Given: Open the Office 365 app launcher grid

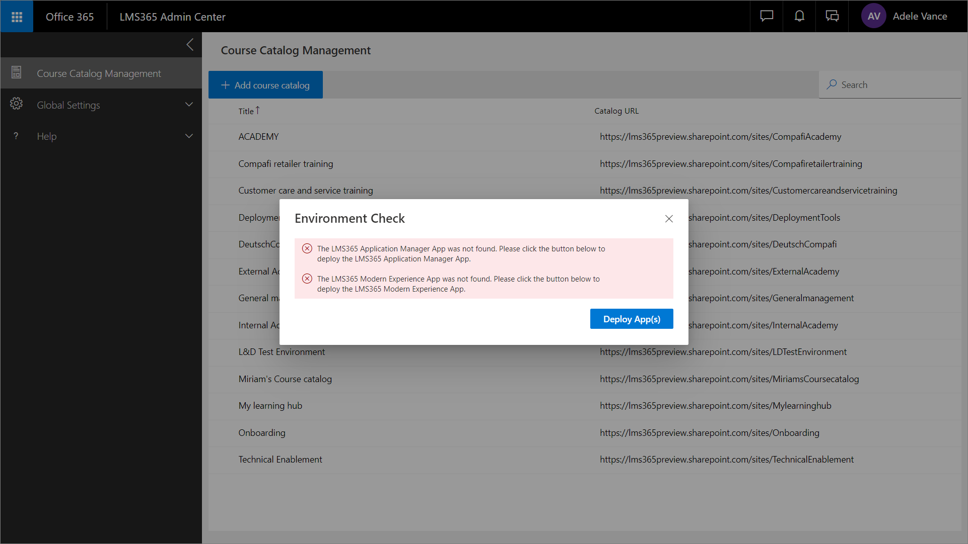Looking at the screenshot, I should click(x=17, y=17).
